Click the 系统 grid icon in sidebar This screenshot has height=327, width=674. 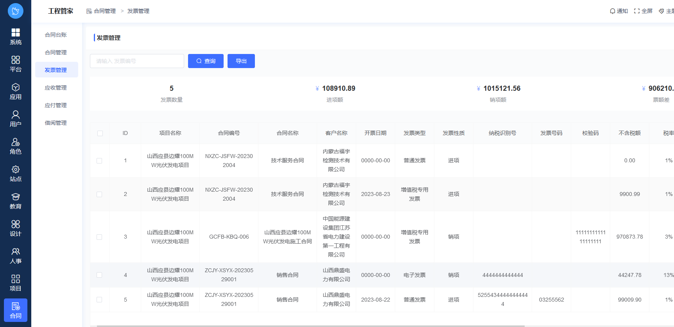tap(16, 32)
